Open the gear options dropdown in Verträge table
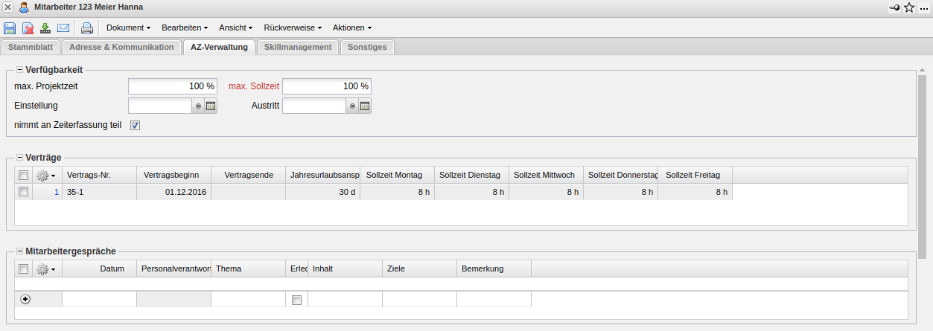 pos(46,176)
